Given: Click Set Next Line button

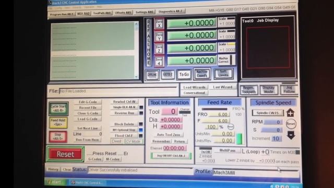Looking at the screenshot, I should click(x=87, y=128).
